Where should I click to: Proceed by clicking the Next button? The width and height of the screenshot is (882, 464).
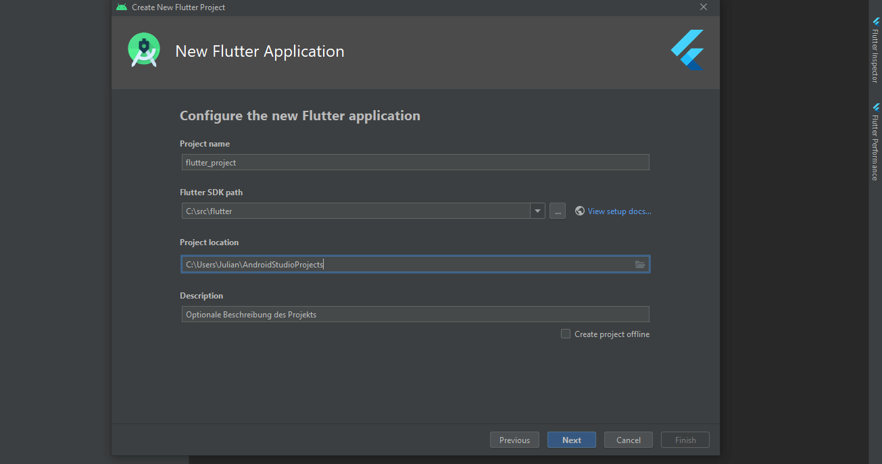tap(571, 440)
